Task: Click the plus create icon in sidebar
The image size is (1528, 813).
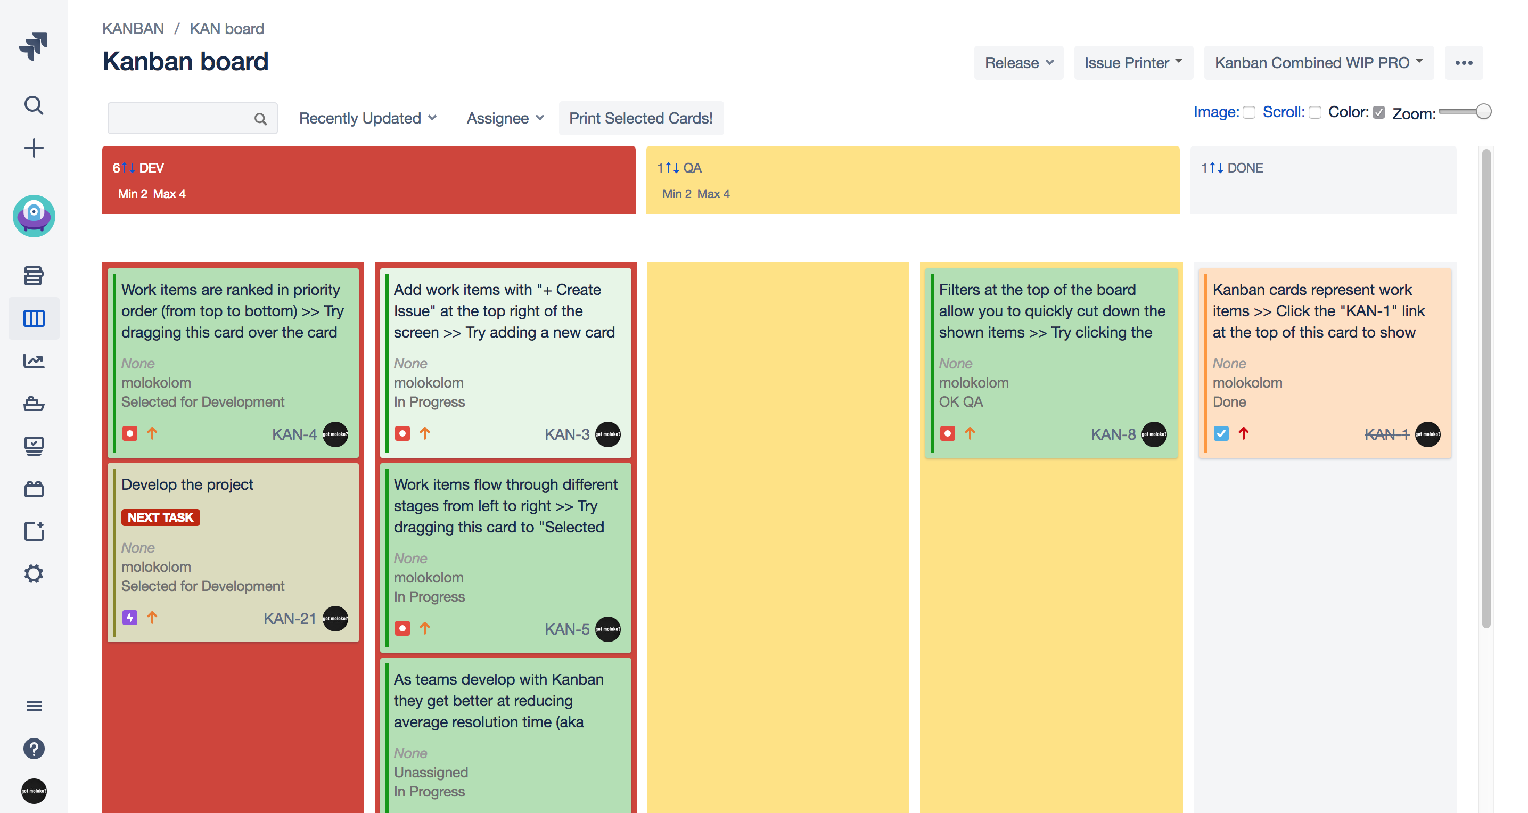Action: [x=33, y=148]
